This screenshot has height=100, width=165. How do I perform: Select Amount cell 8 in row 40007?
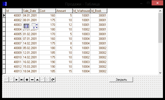[64, 43]
